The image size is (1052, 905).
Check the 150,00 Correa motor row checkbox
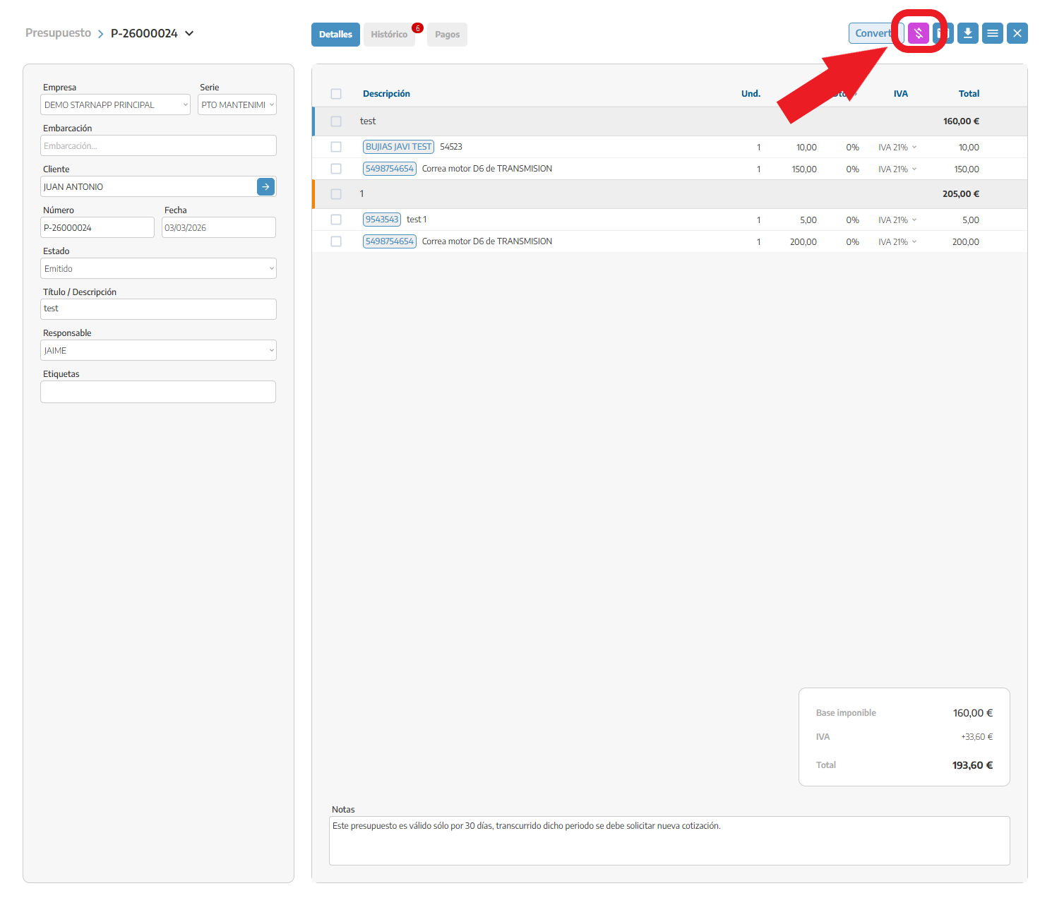(336, 169)
